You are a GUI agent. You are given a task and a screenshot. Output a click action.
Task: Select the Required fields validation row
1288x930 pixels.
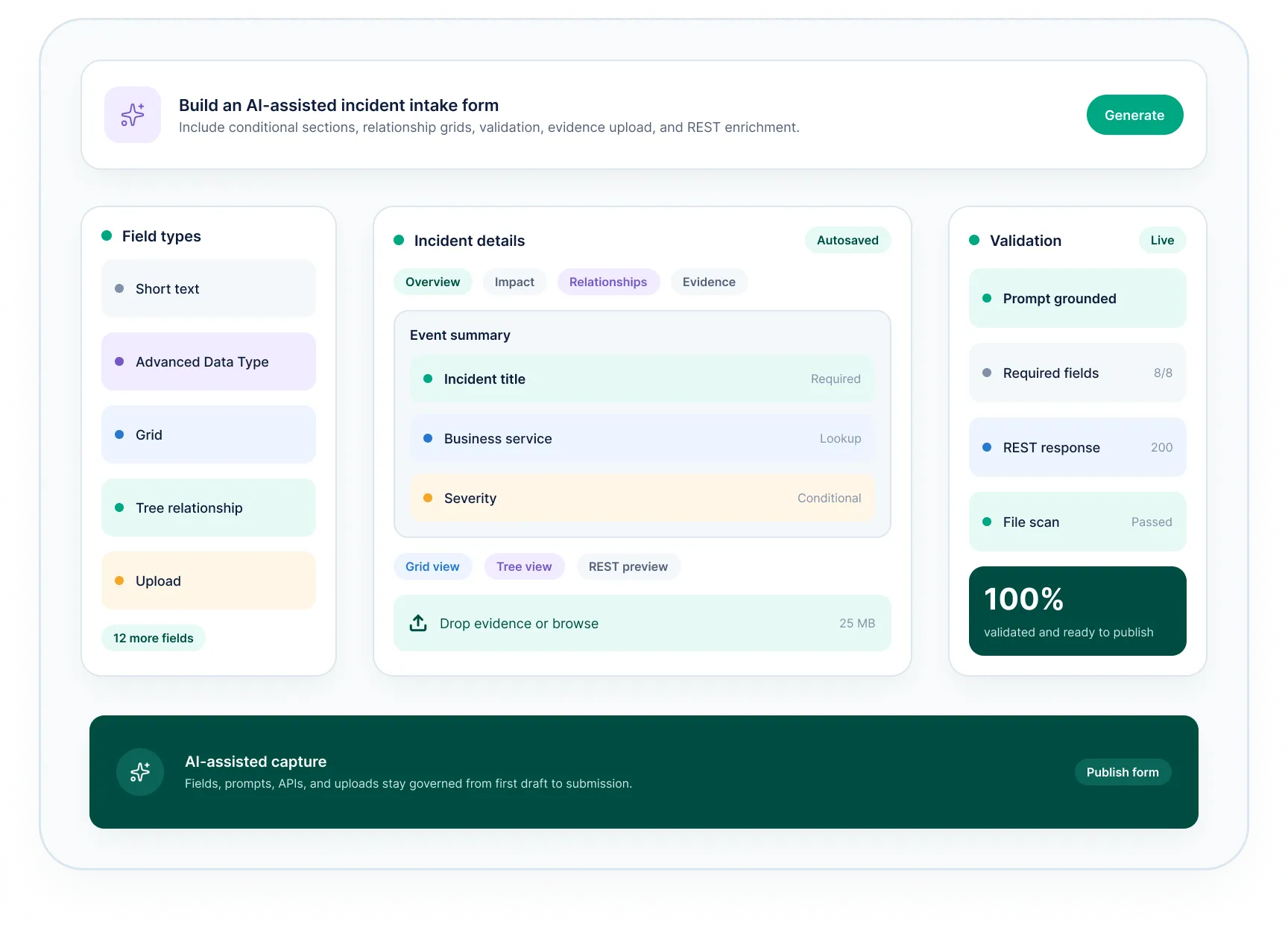(x=1078, y=373)
